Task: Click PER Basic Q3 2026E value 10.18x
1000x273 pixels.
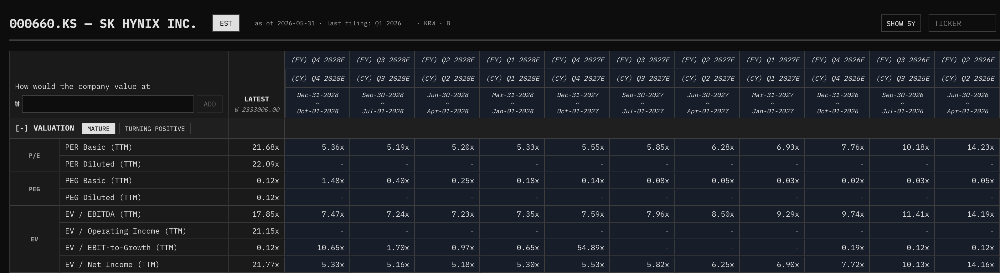Action: (x=915, y=147)
